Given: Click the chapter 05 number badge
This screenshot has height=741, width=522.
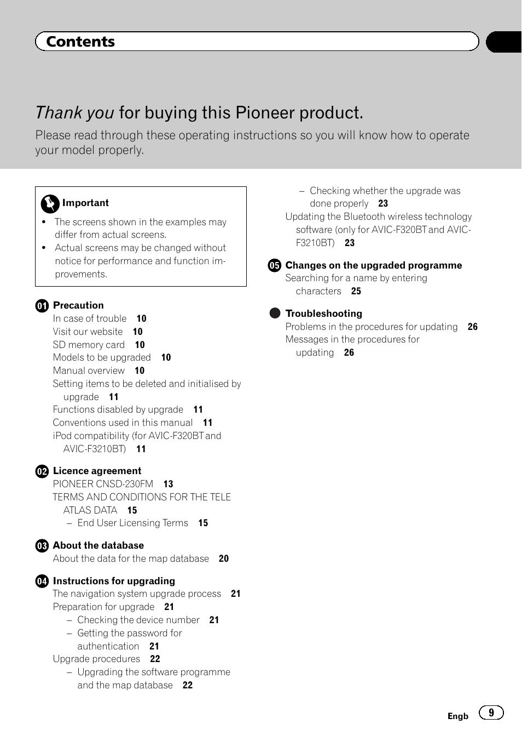Looking at the screenshot, I should click(275, 266).
